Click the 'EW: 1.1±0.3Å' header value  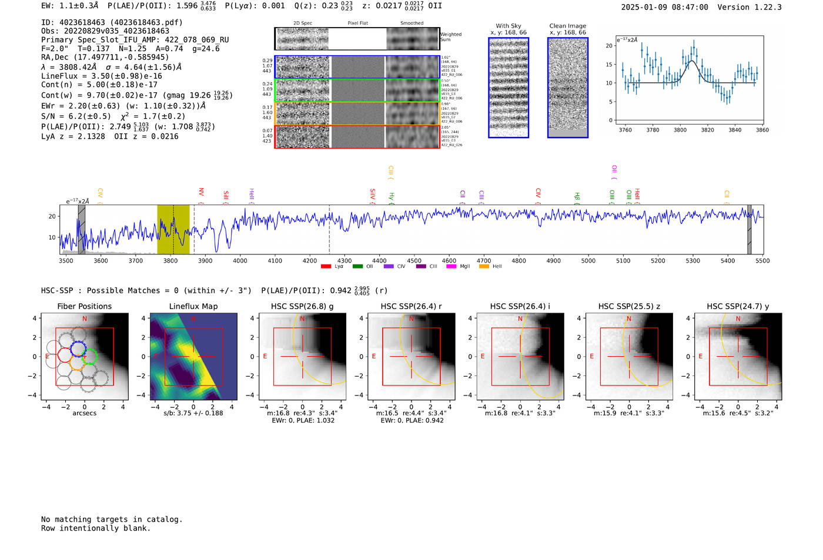coord(70,6)
